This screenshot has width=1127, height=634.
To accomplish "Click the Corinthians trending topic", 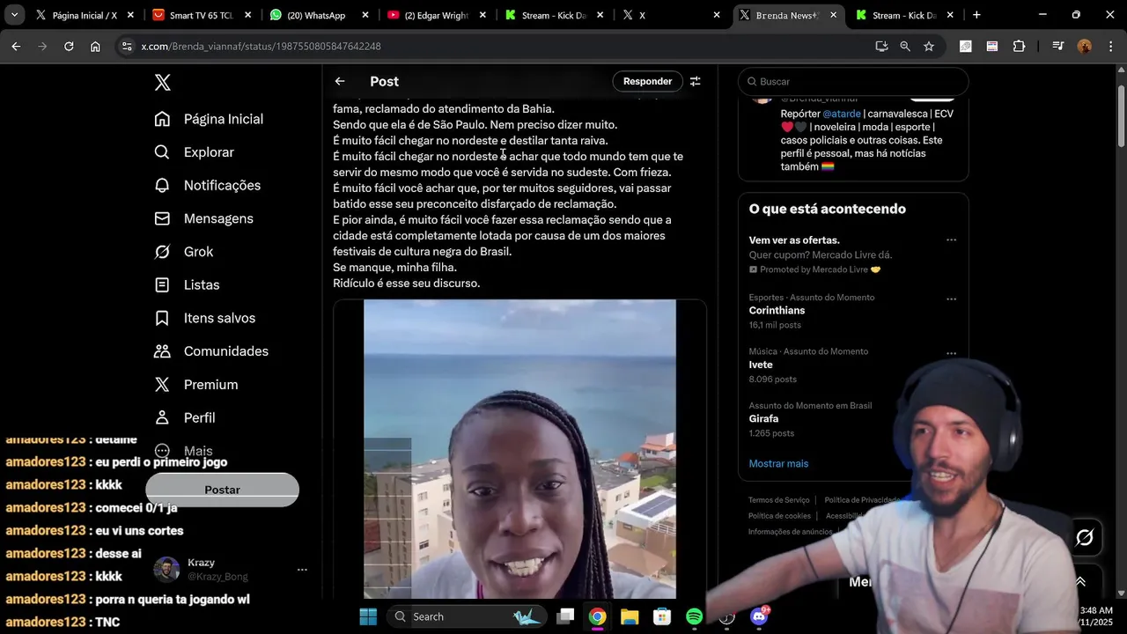I will click(x=777, y=311).
